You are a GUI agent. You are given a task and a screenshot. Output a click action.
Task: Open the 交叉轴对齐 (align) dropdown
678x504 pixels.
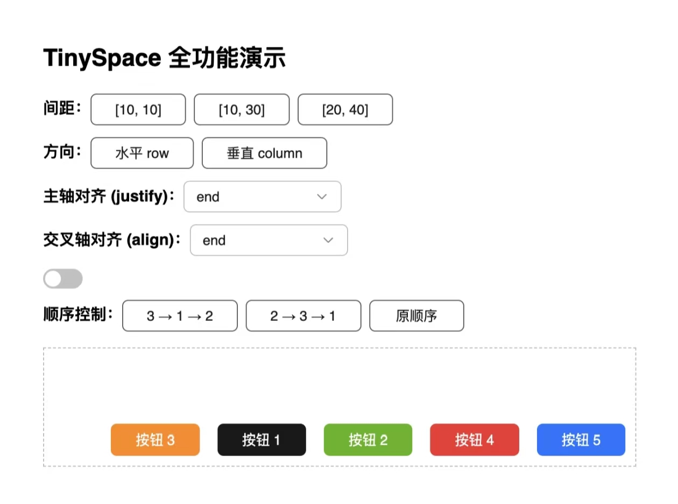269,240
